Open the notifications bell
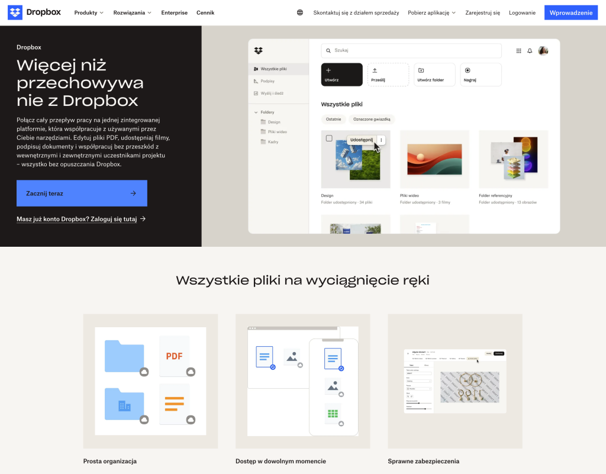The image size is (606, 474). pos(530,51)
